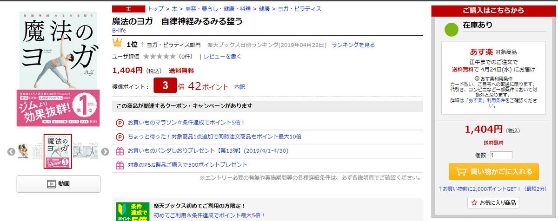Image resolution: width=558 pixels, height=221 pixels.
Task: Open the ちょっと待った ポイント最大10倍 campaign link
Action: [x=215, y=136]
